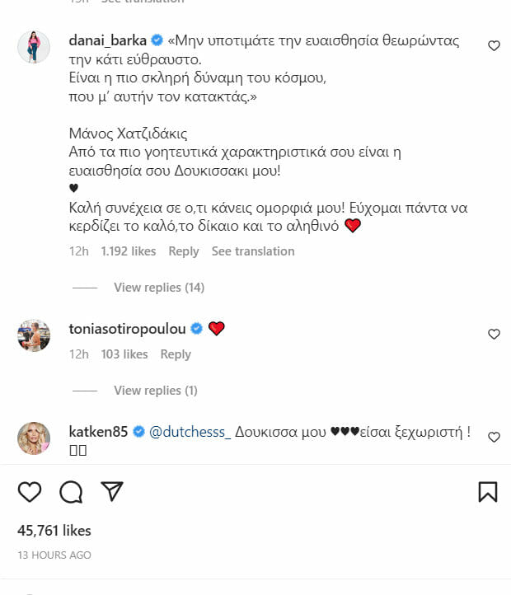Visit the toniasotiropoulou username link
This screenshot has height=595, width=511.
(x=129, y=329)
